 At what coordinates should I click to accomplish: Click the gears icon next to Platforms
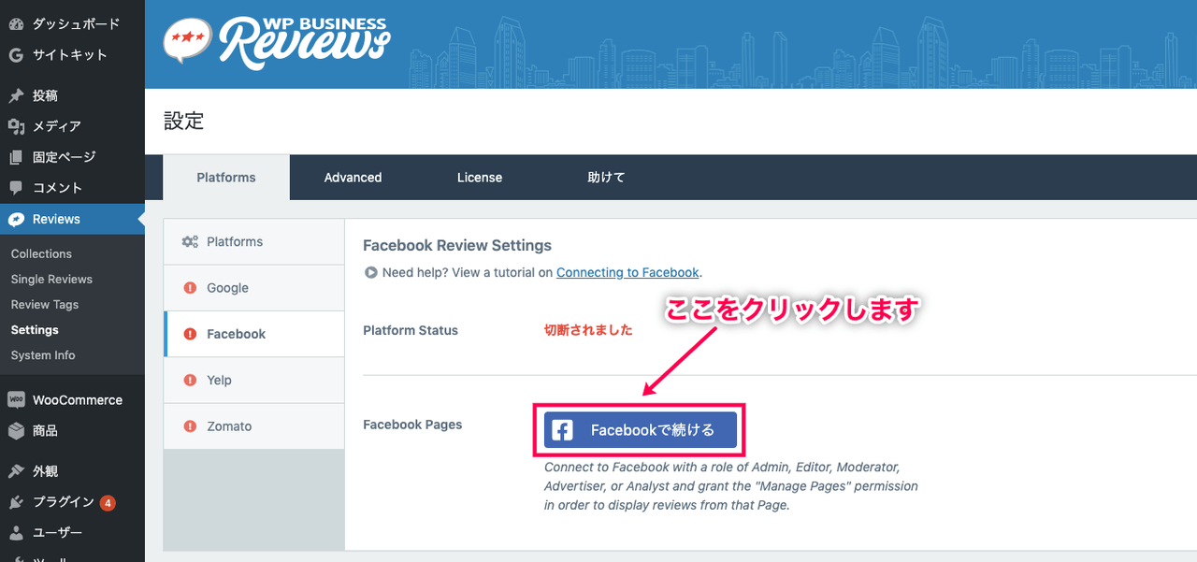(x=190, y=241)
